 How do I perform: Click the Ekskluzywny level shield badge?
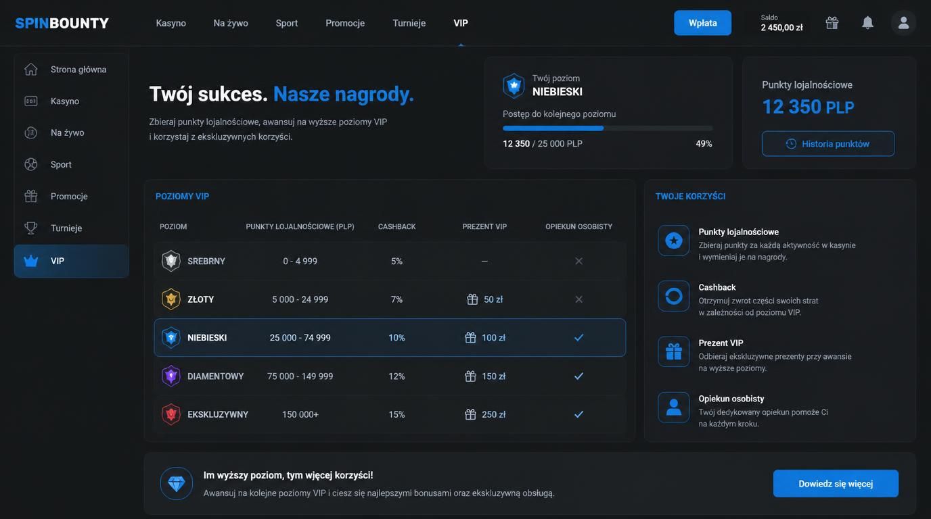tap(171, 414)
